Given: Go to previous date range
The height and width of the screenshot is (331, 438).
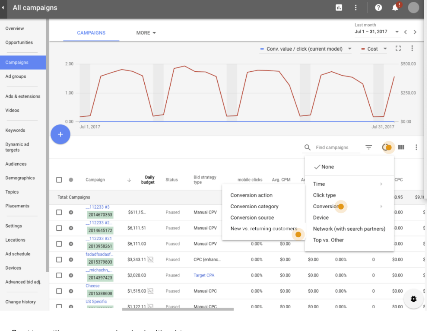Looking at the screenshot, I should pos(405,32).
